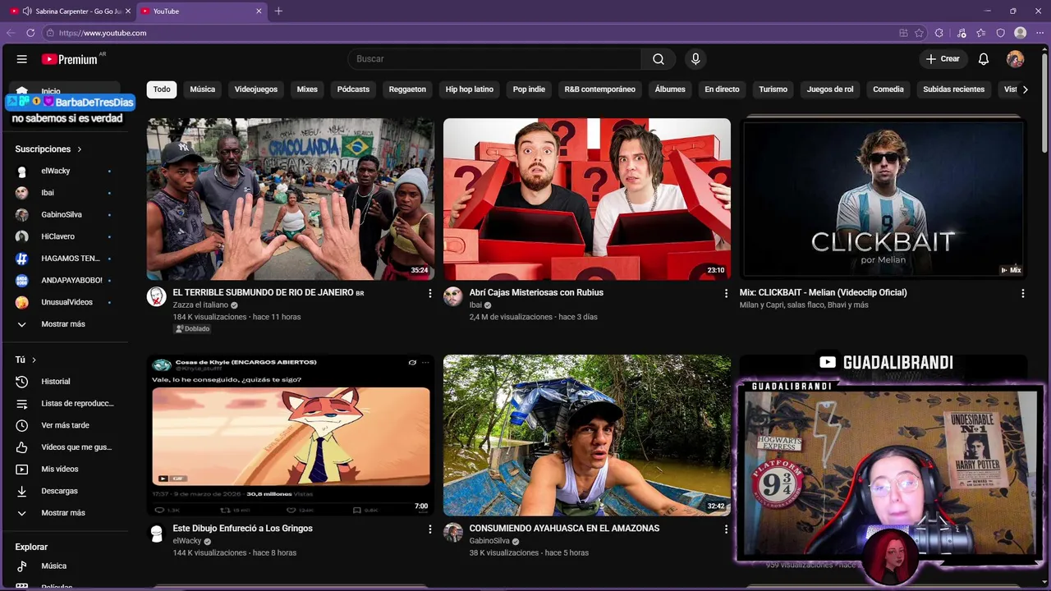The width and height of the screenshot is (1051, 591).
Task: Open Ver más tarde list
Action: (x=64, y=425)
